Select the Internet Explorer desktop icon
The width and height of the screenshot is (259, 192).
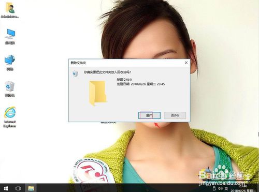(10, 117)
